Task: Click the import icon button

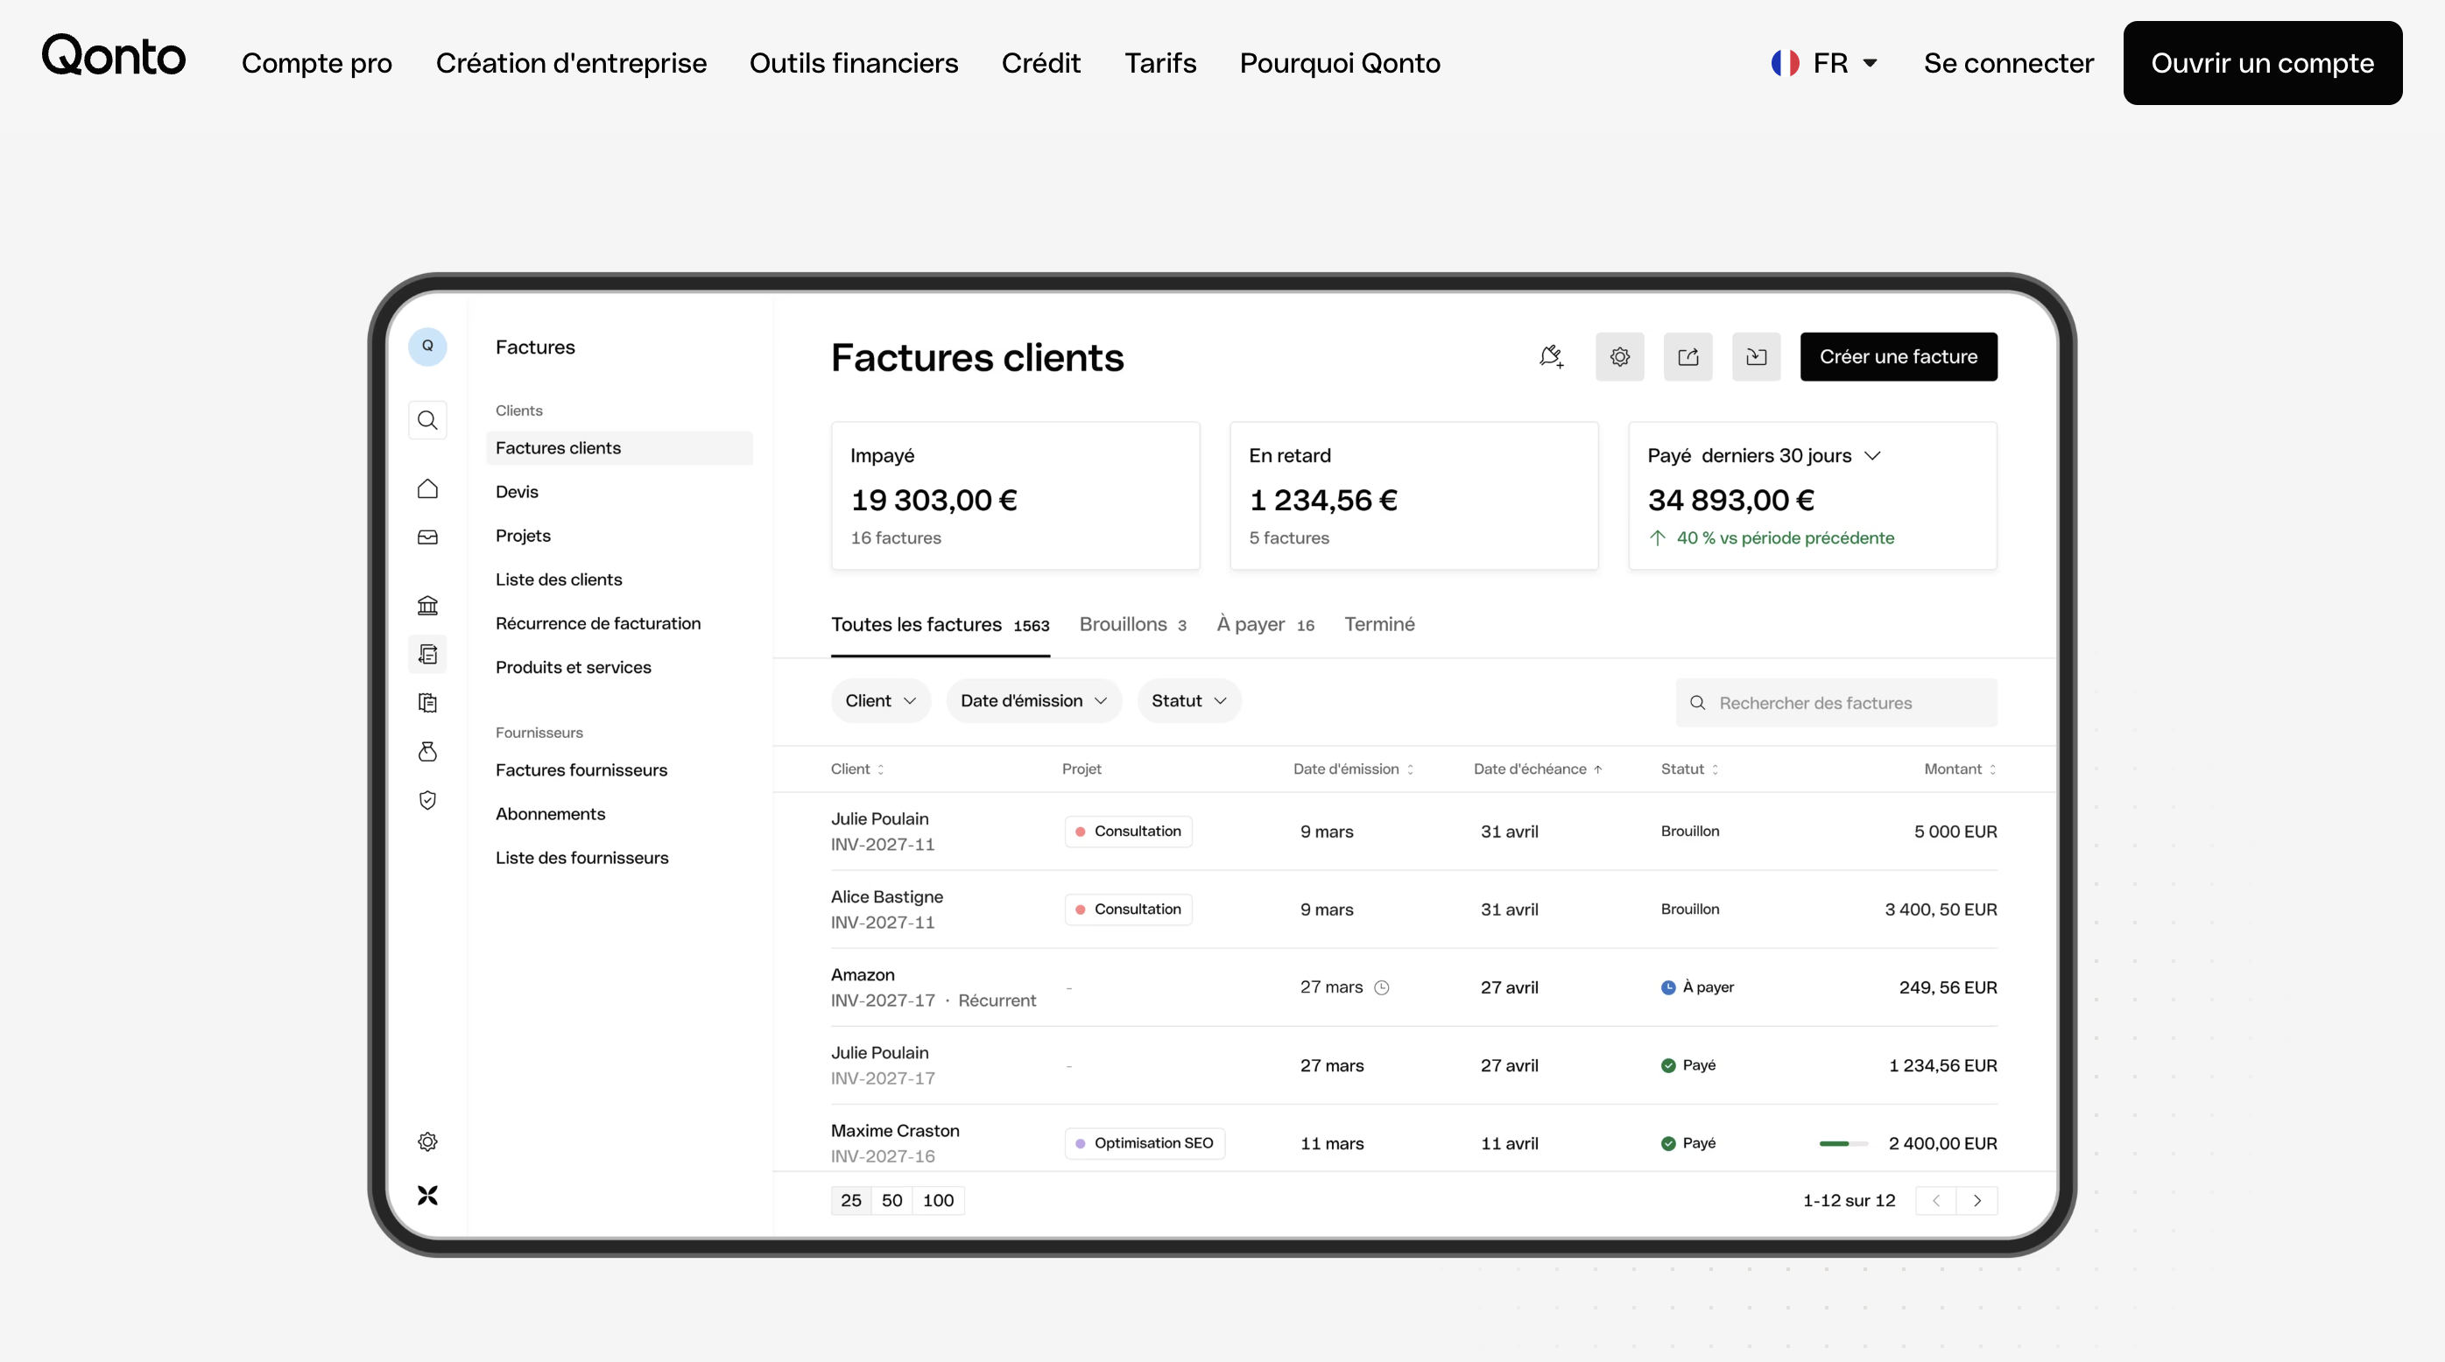Action: click(x=1756, y=356)
